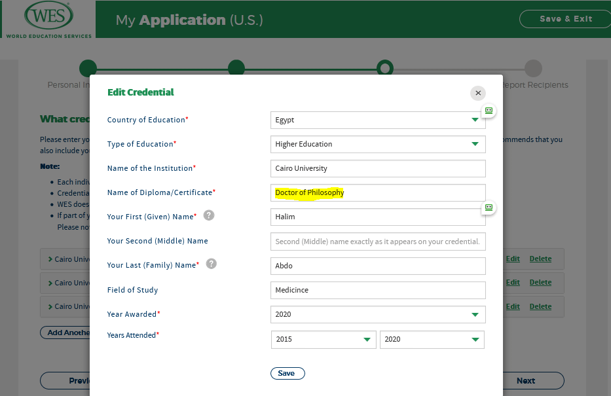The width and height of the screenshot is (611, 396).
Task: Click help icon next to First (Given) Name
Action: [209, 215]
